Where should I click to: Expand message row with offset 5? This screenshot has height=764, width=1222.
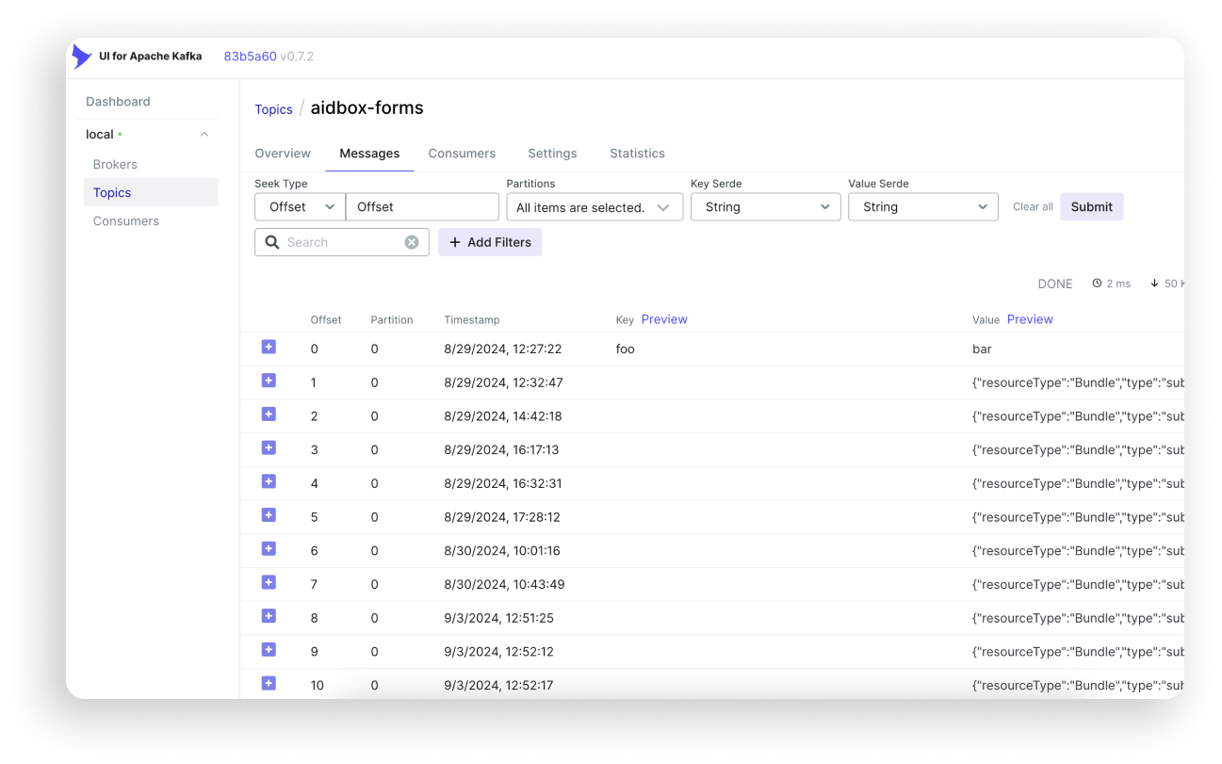click(269, 515)
